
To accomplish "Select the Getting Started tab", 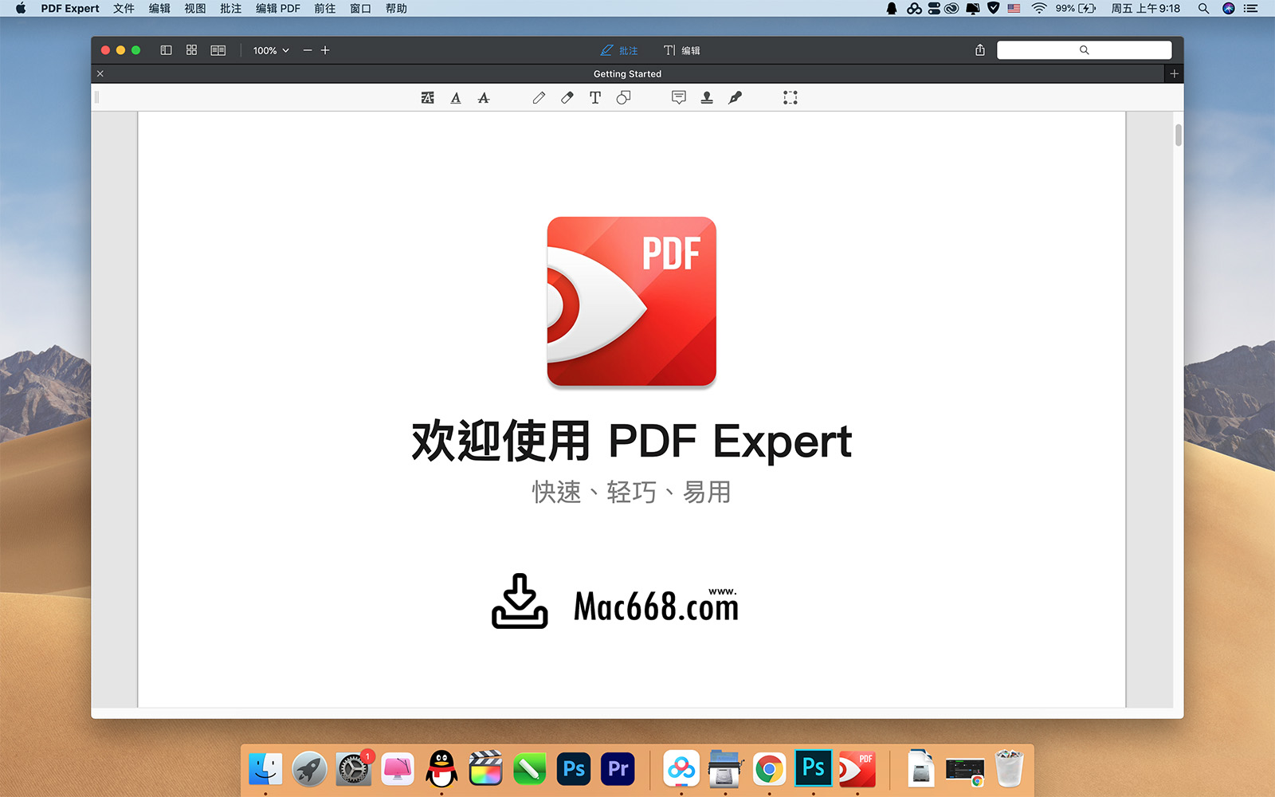I will pos(627,73).
